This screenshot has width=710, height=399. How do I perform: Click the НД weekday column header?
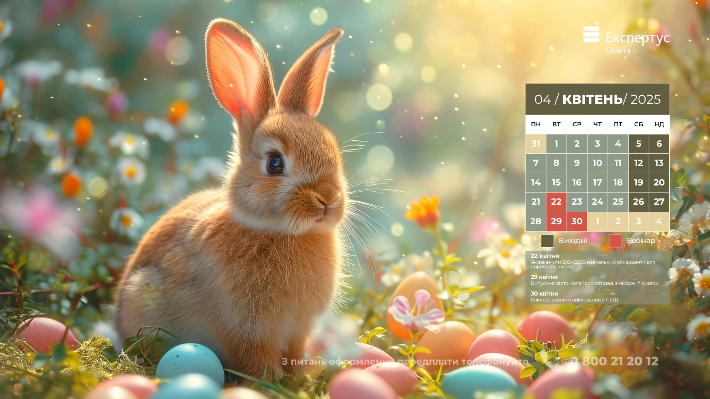pyautogui.click(x=659, y=125)
